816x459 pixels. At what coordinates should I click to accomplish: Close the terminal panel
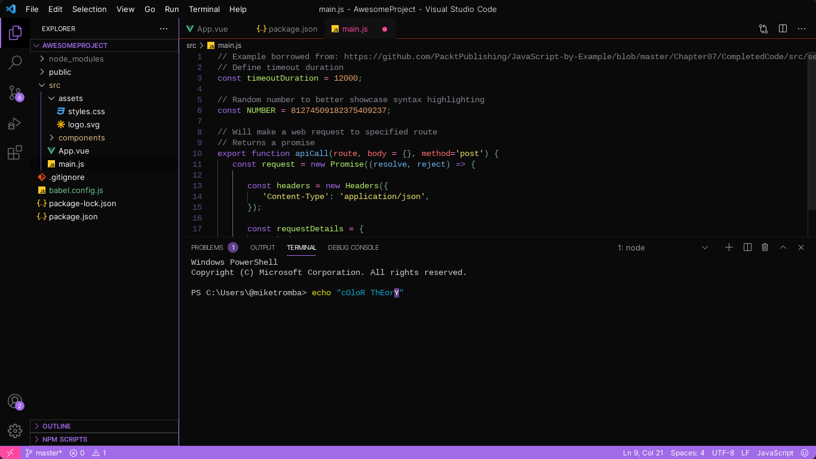(801, 247)
